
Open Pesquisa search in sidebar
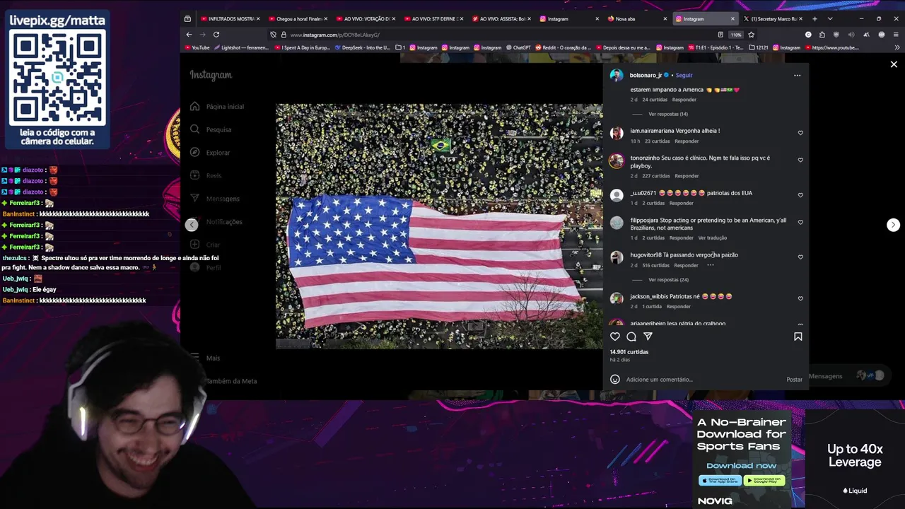tap(211, 130)
